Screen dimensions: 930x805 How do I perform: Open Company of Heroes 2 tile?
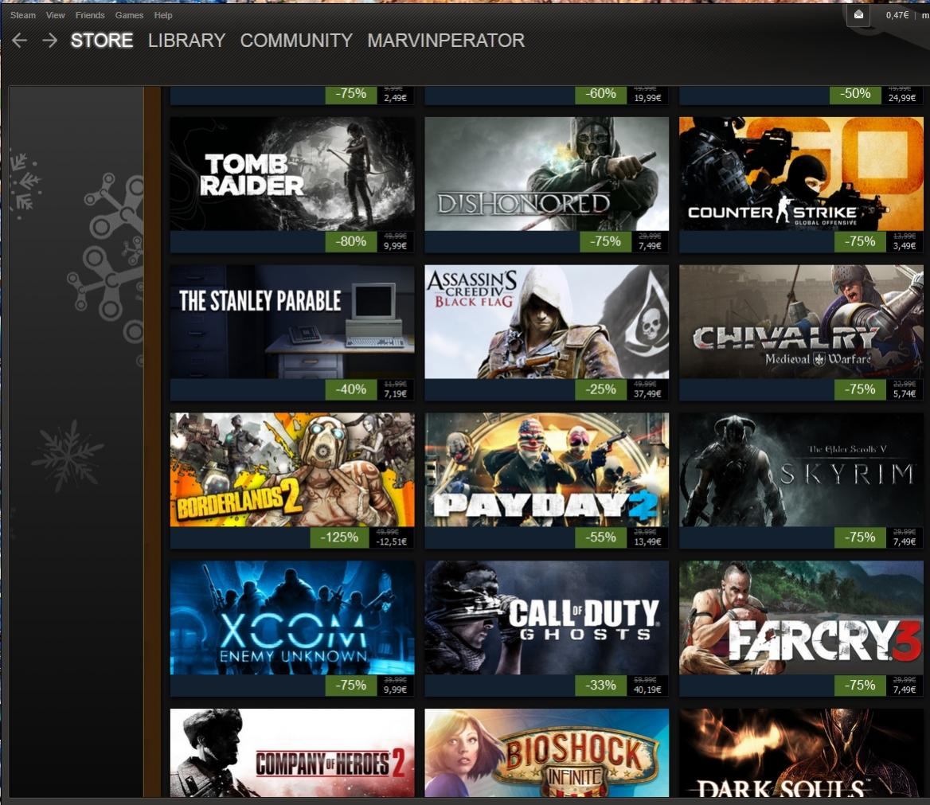coord(292,752)
